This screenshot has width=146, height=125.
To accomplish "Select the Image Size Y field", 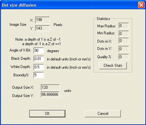I will click(x=42, y=28).
